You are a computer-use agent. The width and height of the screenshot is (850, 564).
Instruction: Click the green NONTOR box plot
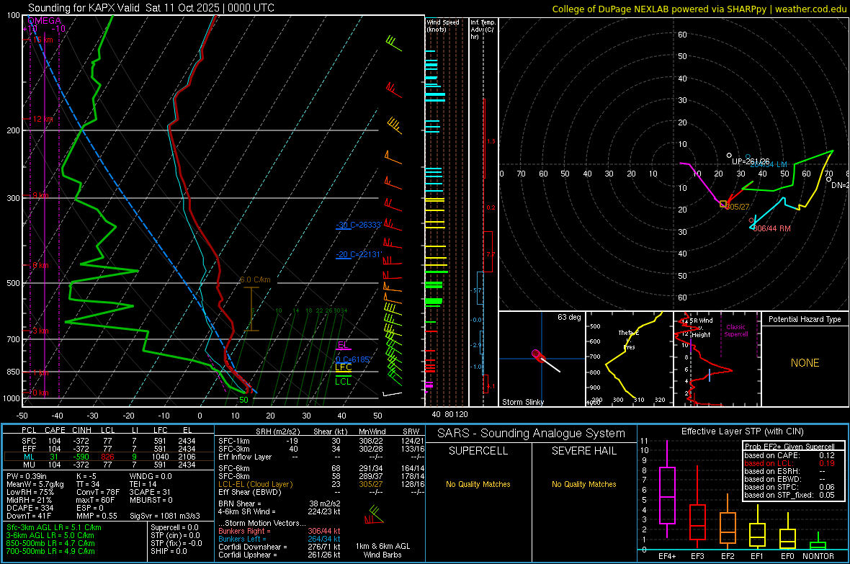click(x=818, y=542)
